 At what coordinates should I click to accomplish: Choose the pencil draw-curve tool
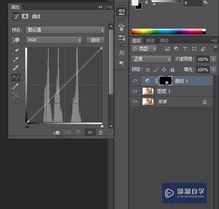(x=16, y=86)
